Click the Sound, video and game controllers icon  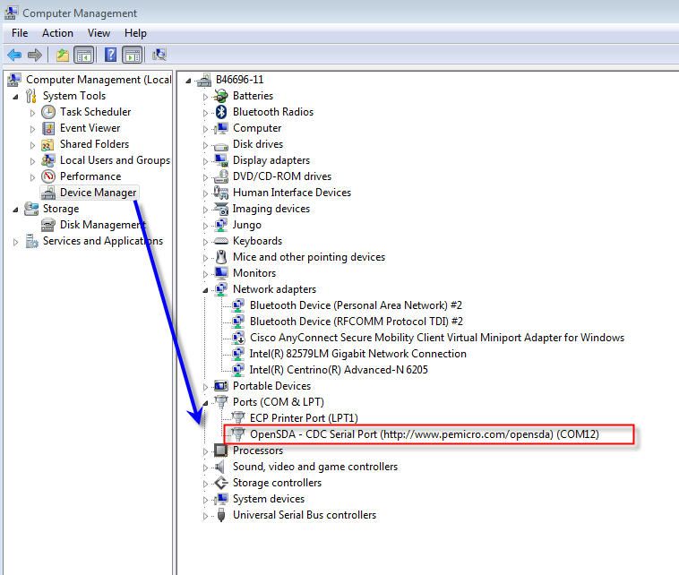[x=220, y=467]
